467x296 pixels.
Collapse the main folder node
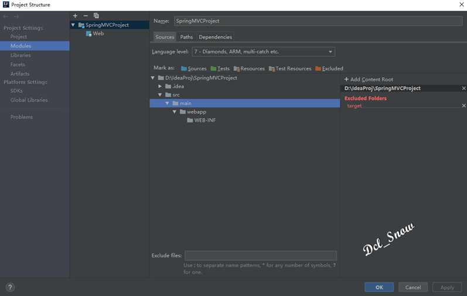coord(167,103)
